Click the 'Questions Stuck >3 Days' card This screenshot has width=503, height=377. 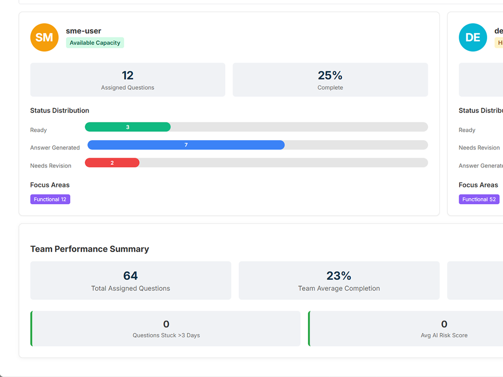point(166,328)
